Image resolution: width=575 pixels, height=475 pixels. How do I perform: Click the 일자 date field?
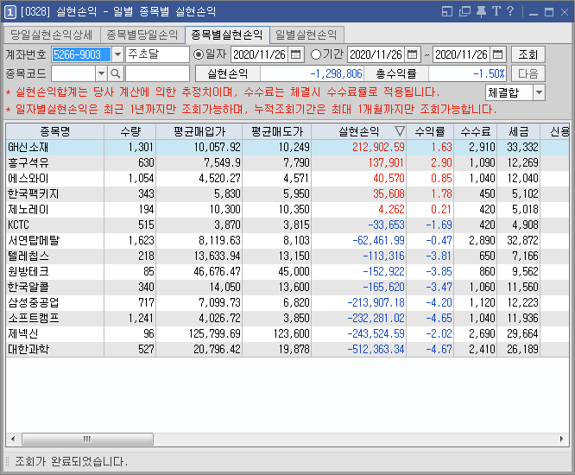point(260,54)
